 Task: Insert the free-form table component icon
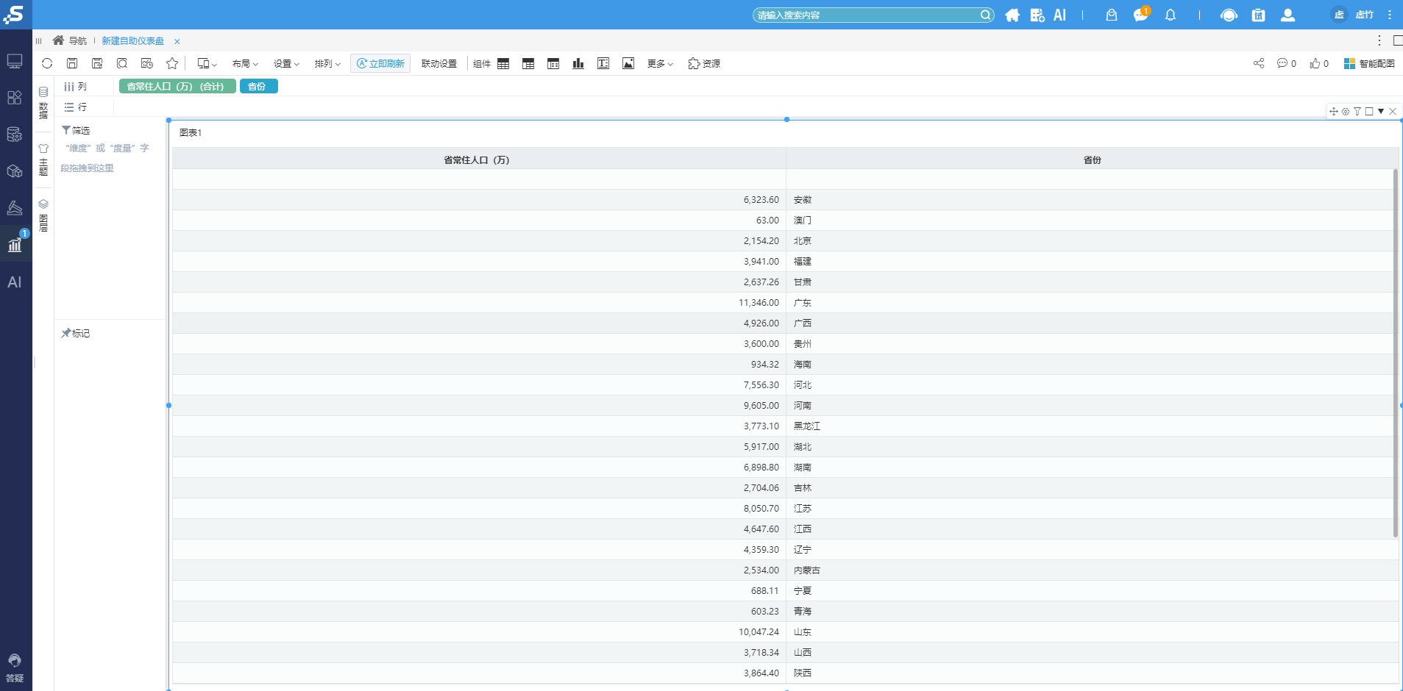[x=553, y=64]
